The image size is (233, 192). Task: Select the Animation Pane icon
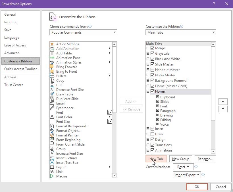[52, 58]
